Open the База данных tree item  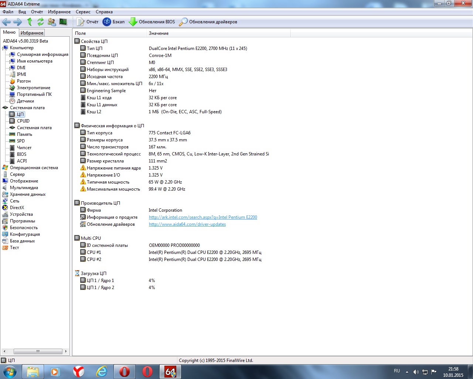(22, 241)
